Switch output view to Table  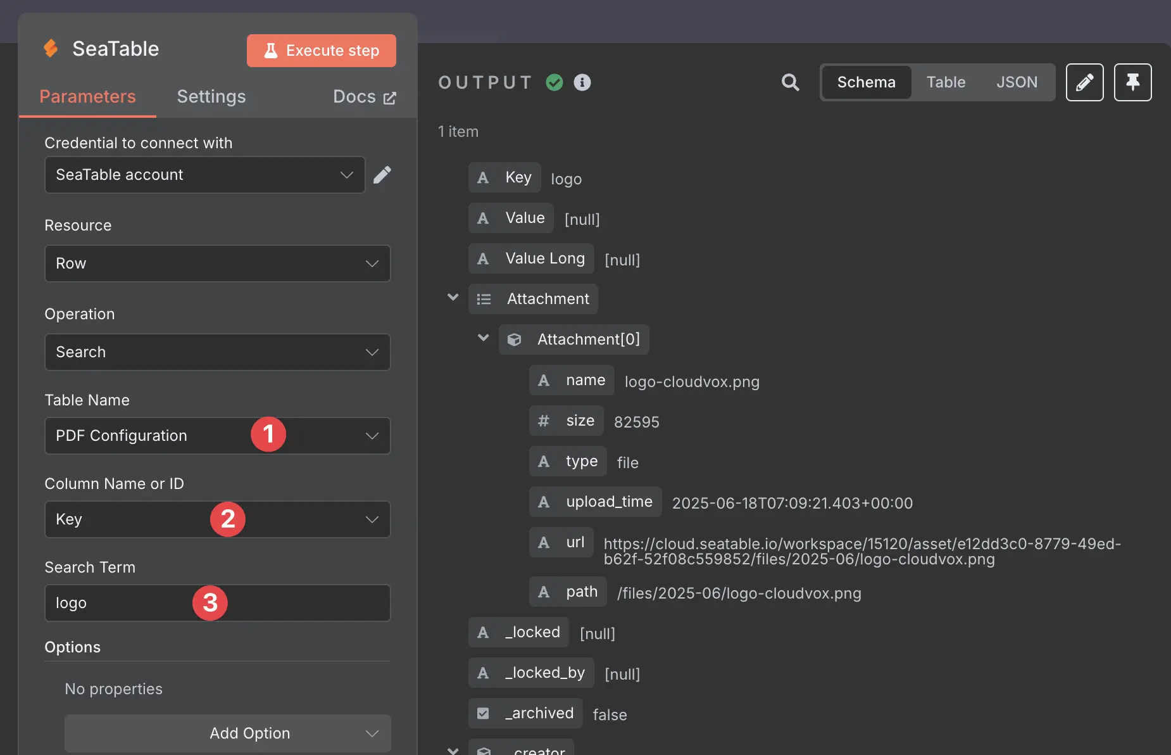946,82
